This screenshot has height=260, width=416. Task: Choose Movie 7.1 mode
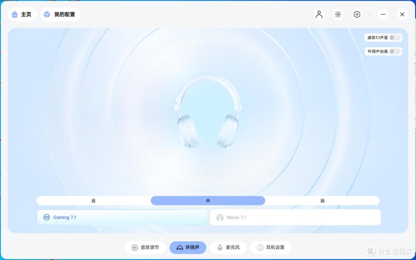295,217
